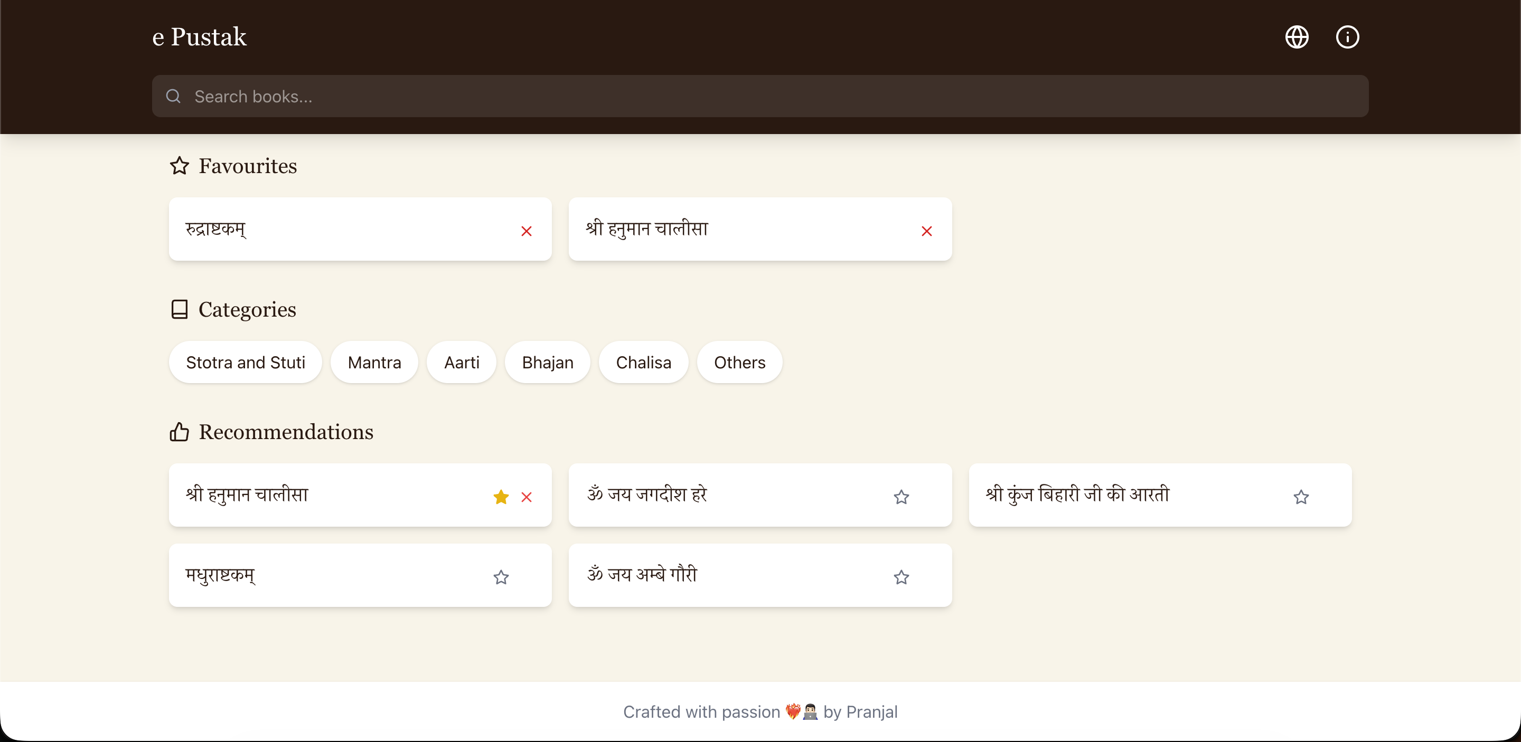Select the Mantra category

[x=374, y=362]
